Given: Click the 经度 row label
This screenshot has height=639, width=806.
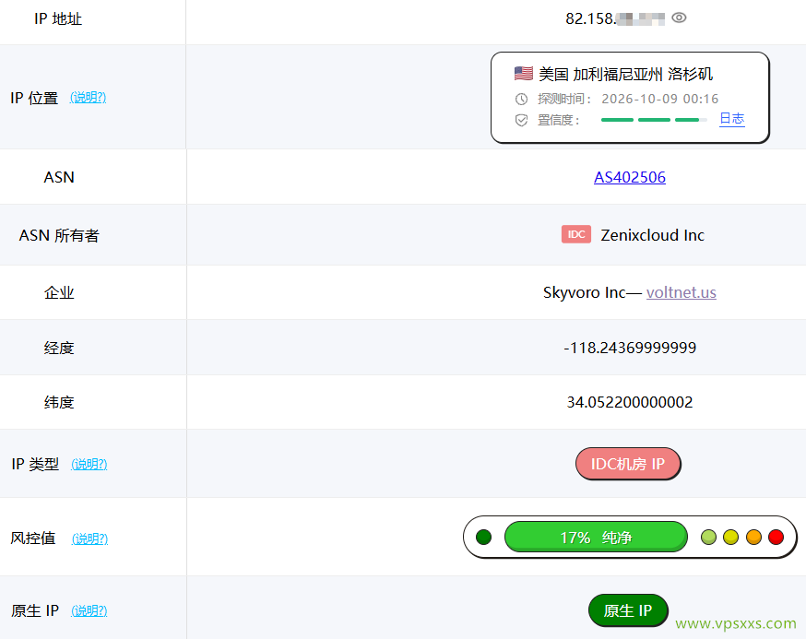Looking at the screenshot, I should (59, 348).
